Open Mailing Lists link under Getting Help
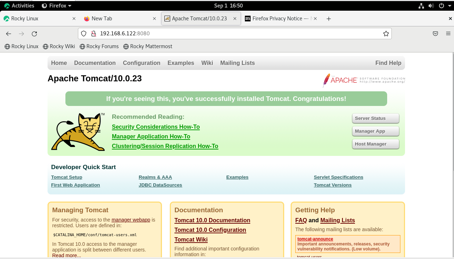 tap(337, 220)
